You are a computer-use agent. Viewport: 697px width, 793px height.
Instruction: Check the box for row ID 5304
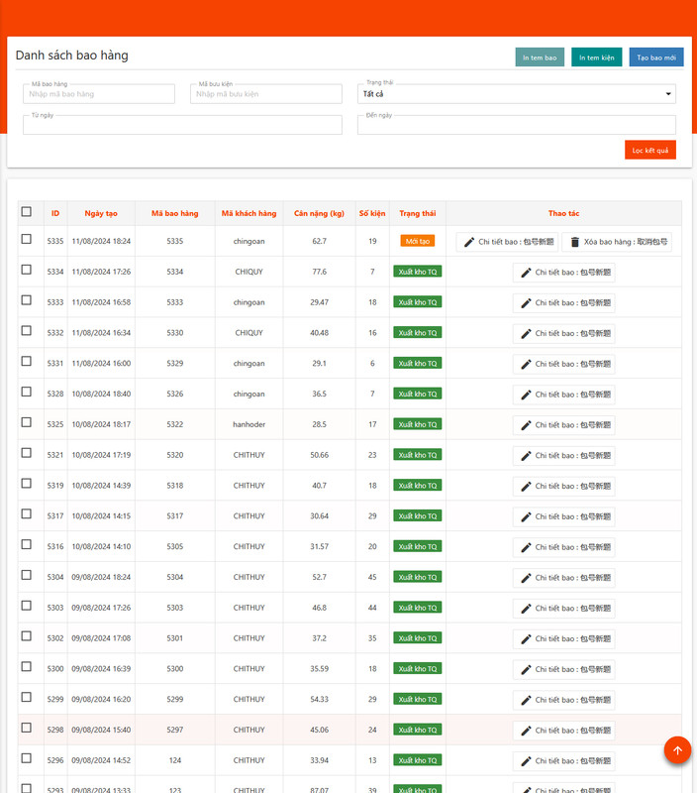click(x=27, y=575)
